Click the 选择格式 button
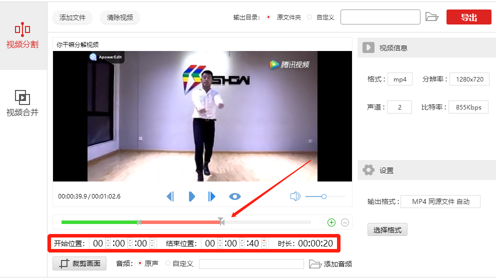The height and width of the screenshot is (280, 496). point(387,229)
